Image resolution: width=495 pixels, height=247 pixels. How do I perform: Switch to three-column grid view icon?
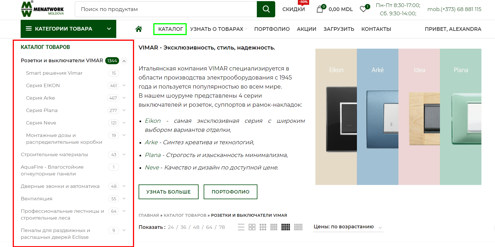(263, 227)
